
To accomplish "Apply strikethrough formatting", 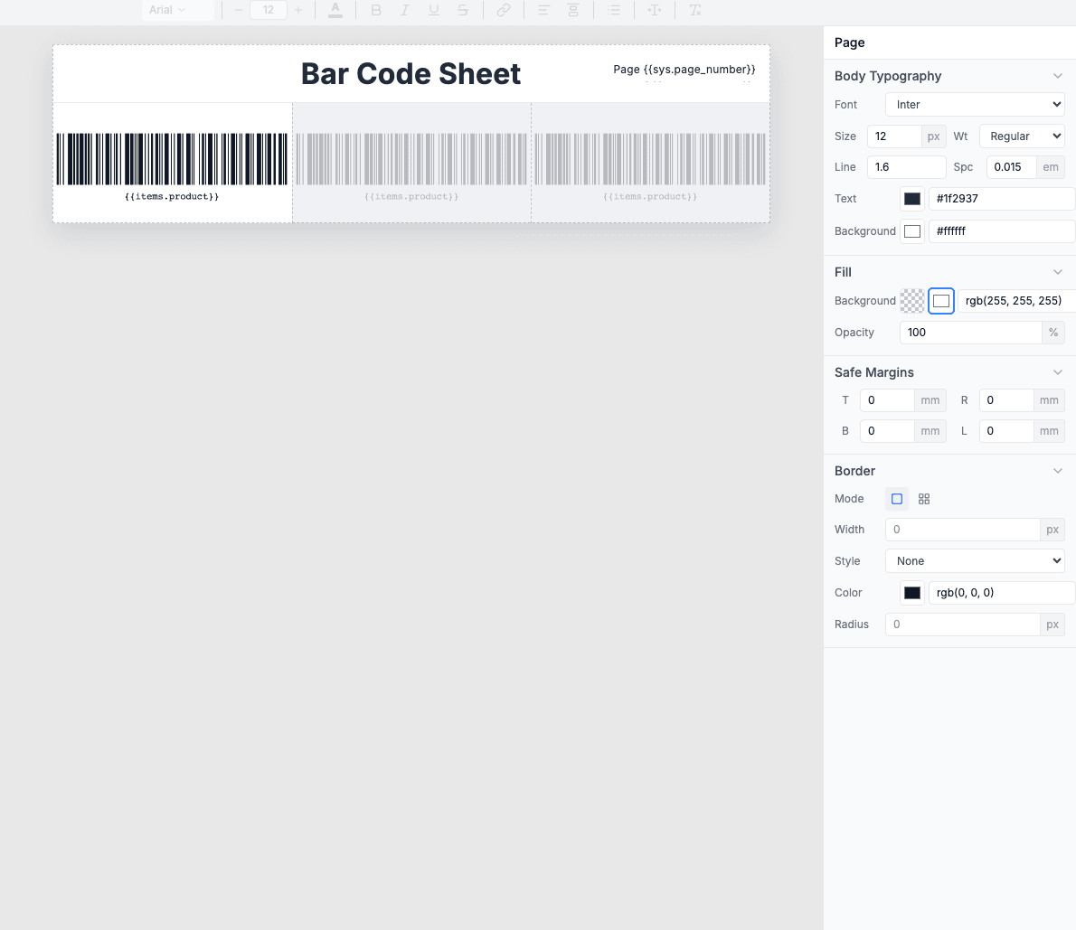I will 463,10.
